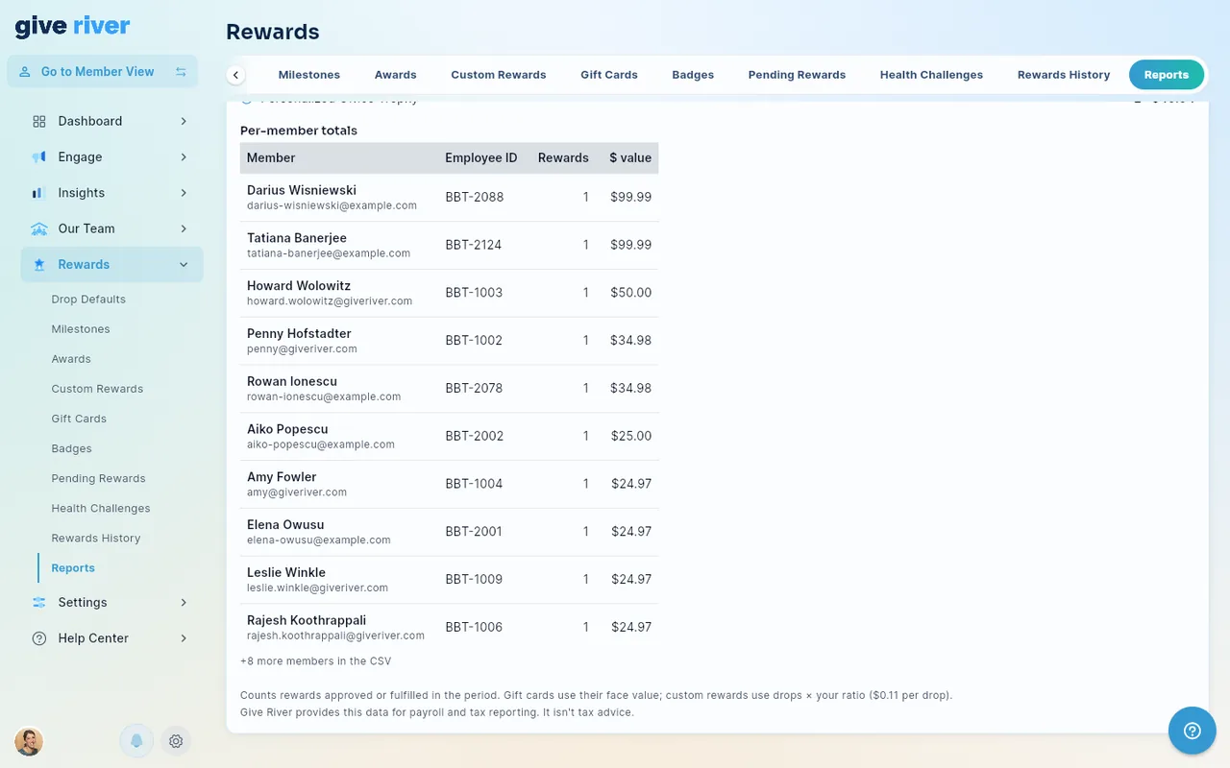Click the Settings sliders icon in sidebar
1230x768 pixels.
(39, 603)
